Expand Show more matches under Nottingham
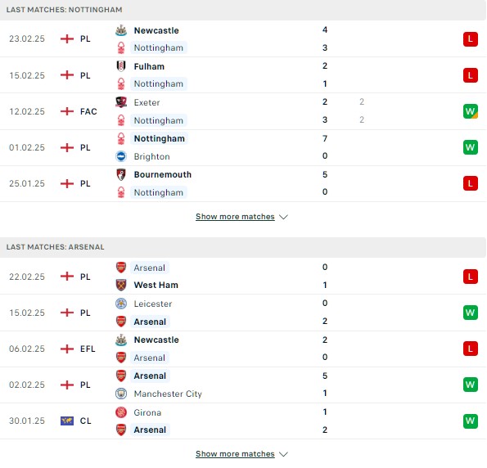 pos(235,217)
